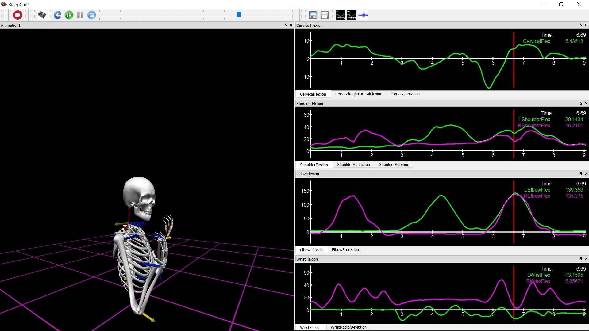Image resolution: width=589 pixels, height=331 pixels.
Task: Switch to ElbowPronation tab
Action: pos(345,250)
